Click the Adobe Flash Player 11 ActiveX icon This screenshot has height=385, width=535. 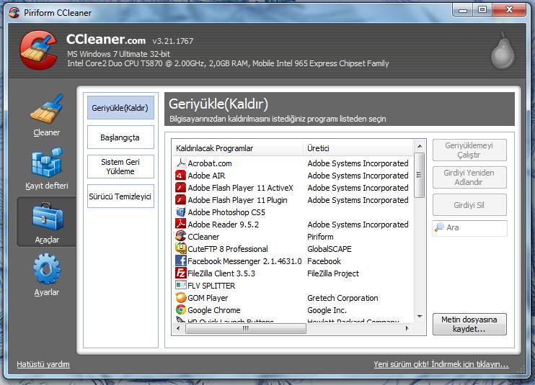pyautogui.click(x=180, y=188)
